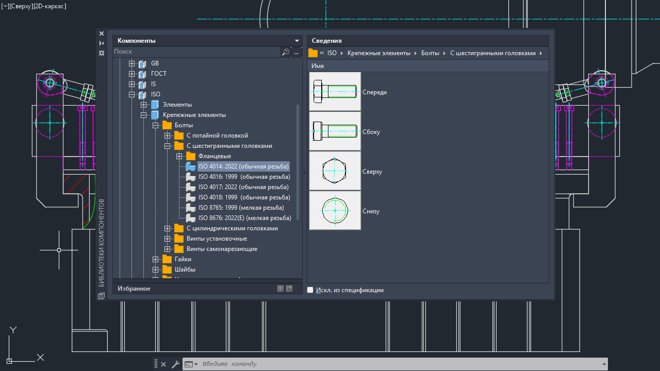Viewport: 660px width, 371px height.
Task: Click ISO in the breadcrumb path
Action: coord(332,53)
